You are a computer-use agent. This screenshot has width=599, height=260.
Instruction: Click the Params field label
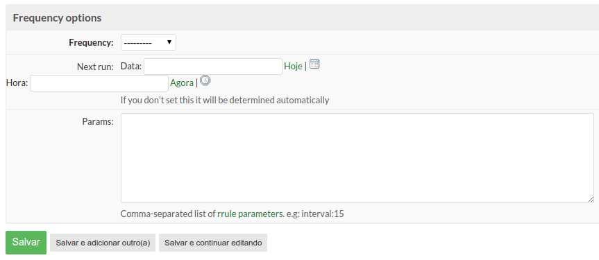click(x=98, y=122)
